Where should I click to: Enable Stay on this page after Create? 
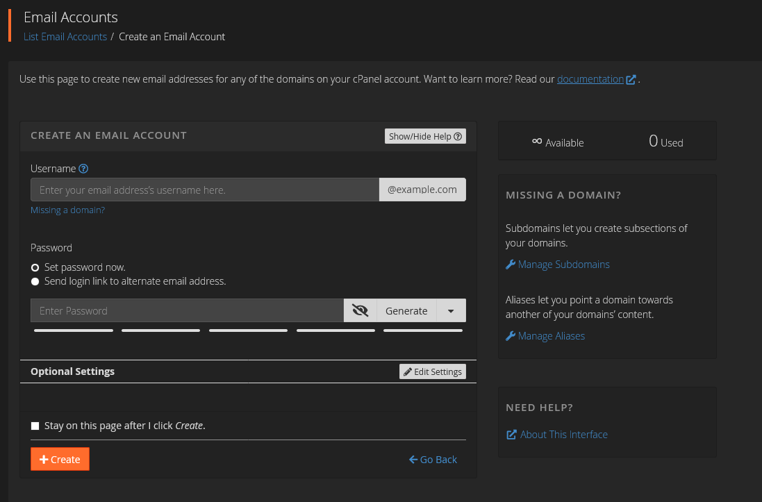click(x=35, y=425)
